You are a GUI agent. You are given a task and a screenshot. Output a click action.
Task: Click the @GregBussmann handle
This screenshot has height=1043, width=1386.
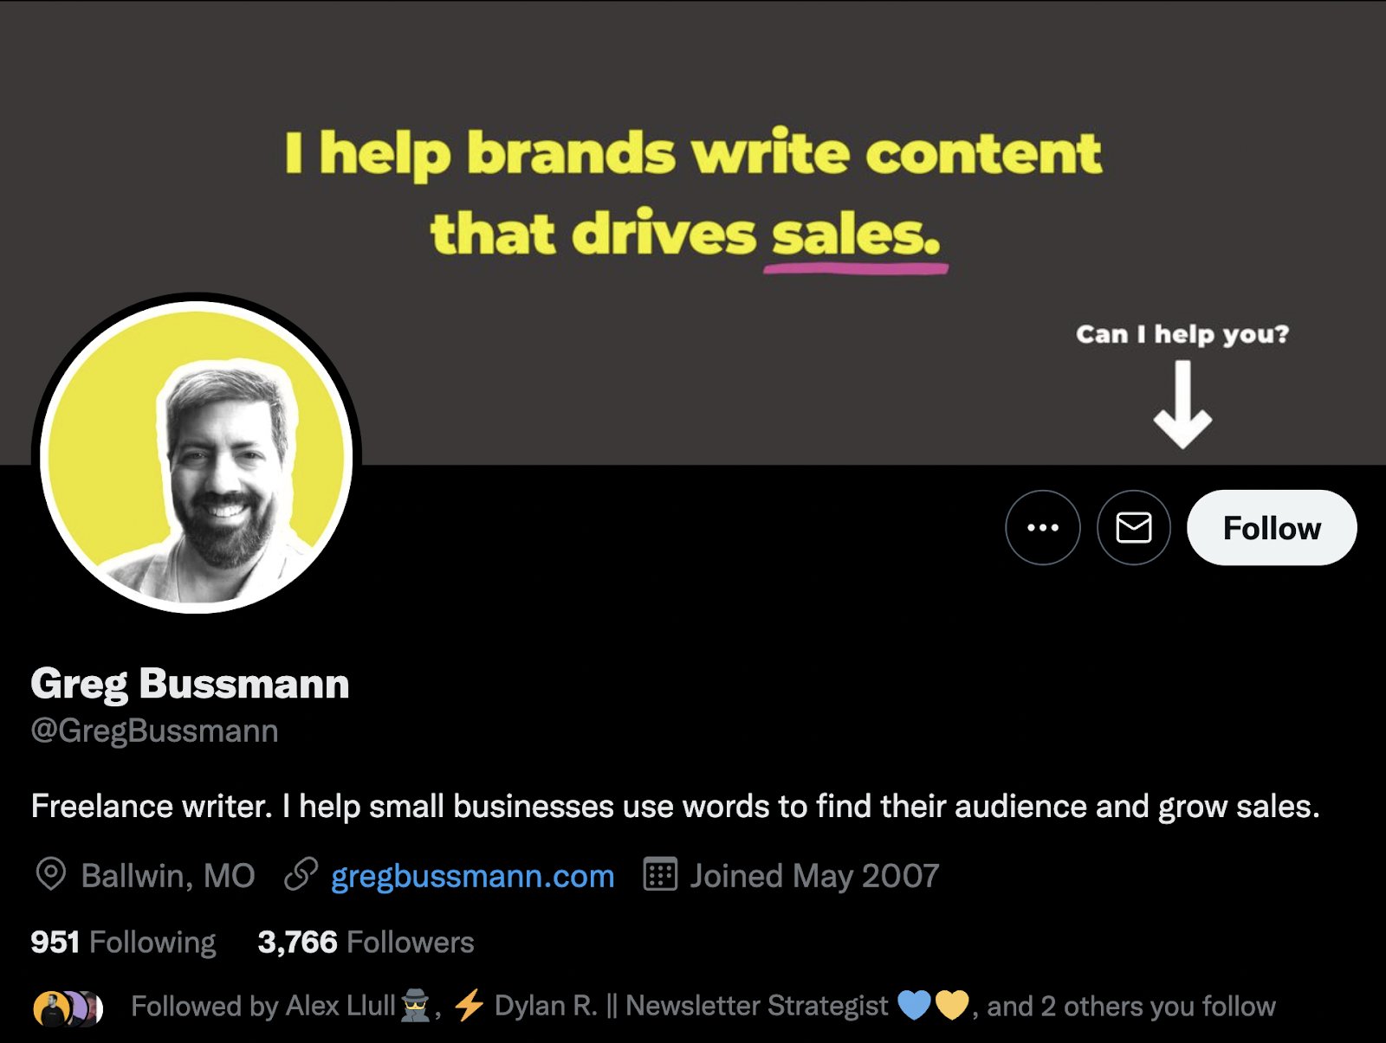click(x=154, y=731)
